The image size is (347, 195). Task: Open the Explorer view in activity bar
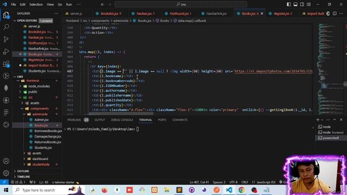(x=6, y=15)
